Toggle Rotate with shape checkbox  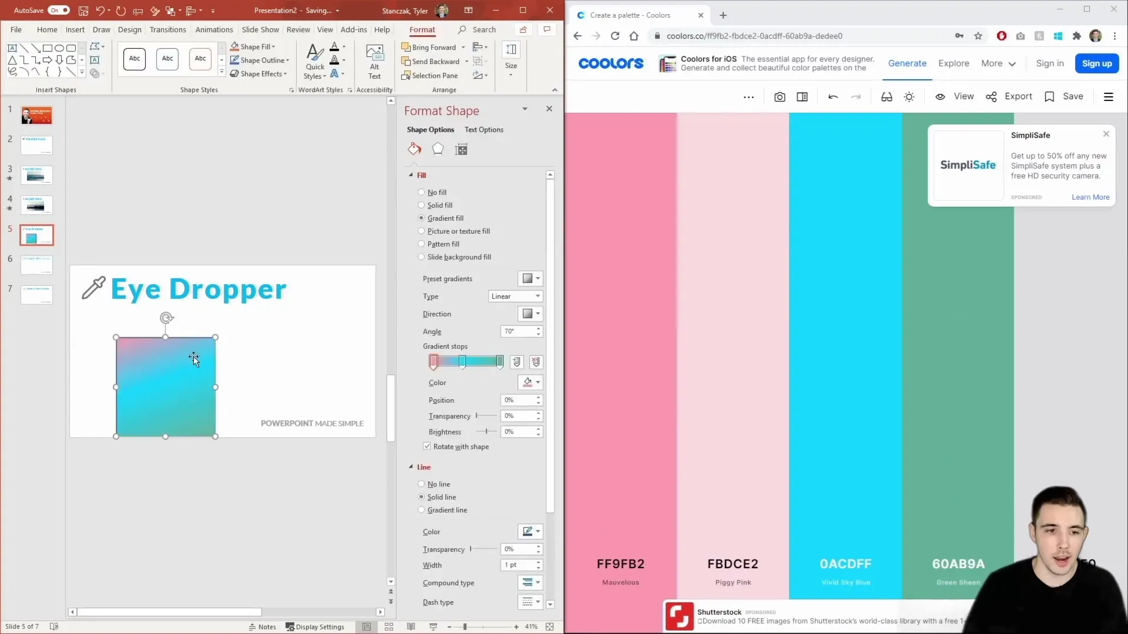427,446
